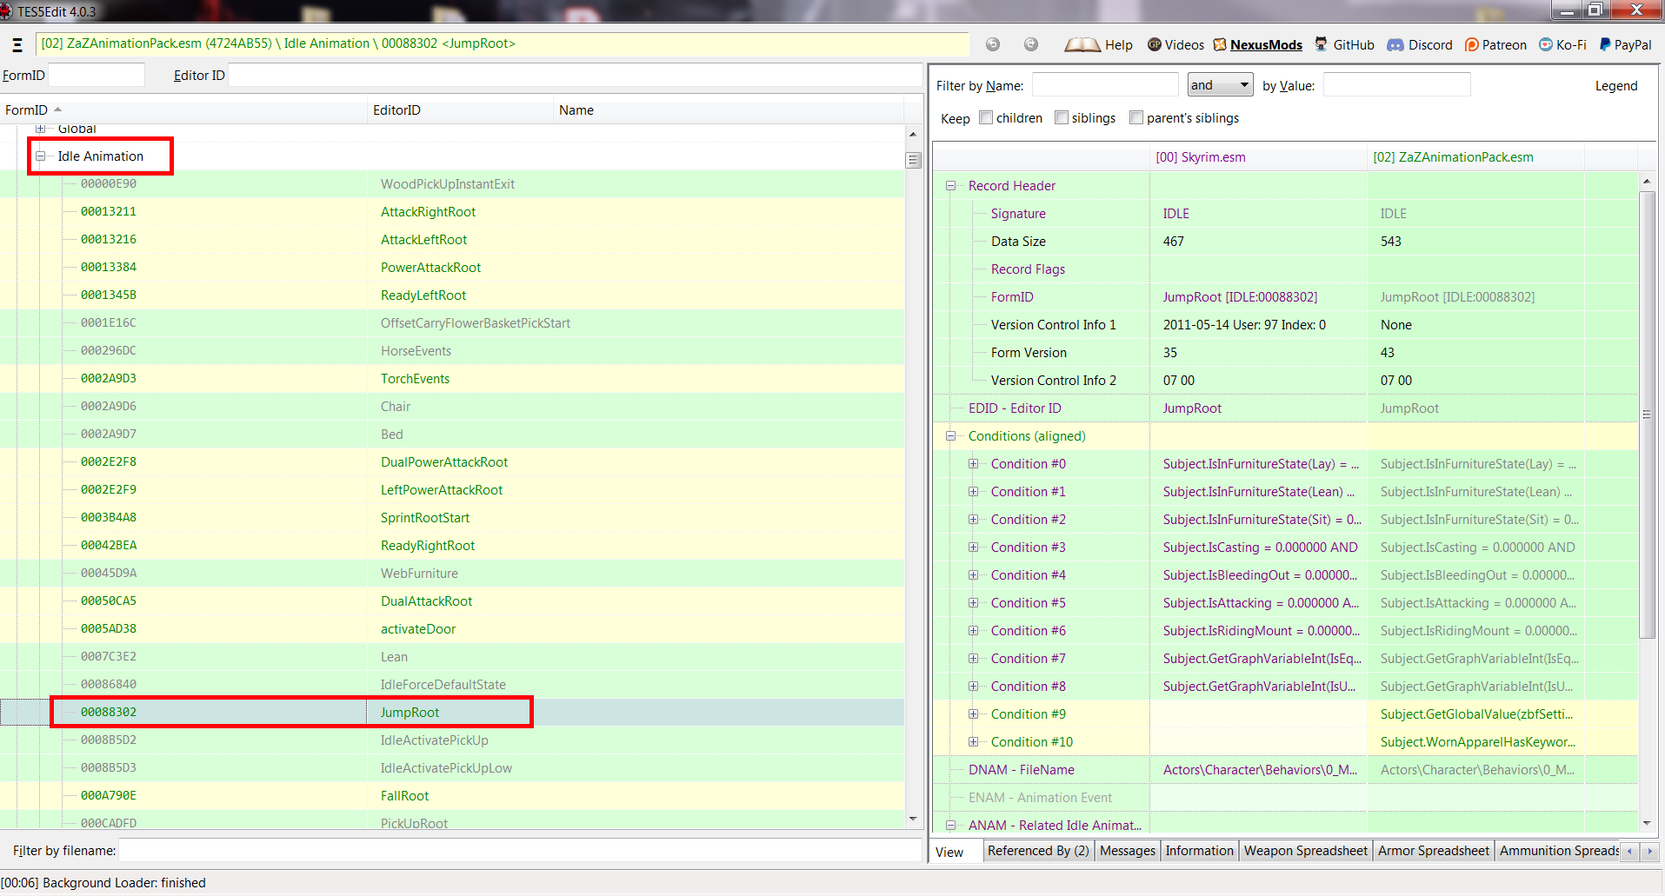
Task: Open the and/or filter dropdown
Action: coord(1220,84)
